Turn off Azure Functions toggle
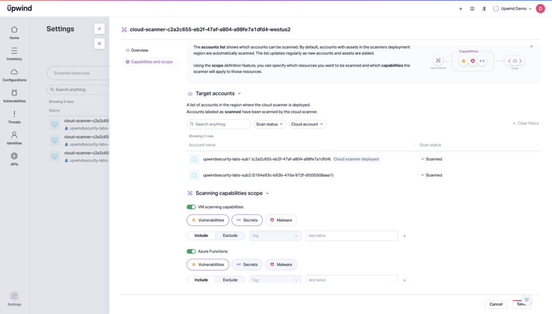 point(191,252)
